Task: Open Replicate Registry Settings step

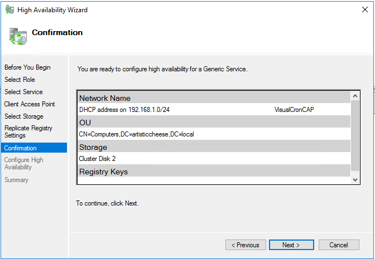Action: 28,131
